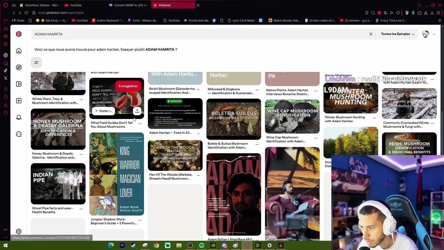444x250 pixels.
Task: Open the Pinterest home logo
Action: (19, 34)
